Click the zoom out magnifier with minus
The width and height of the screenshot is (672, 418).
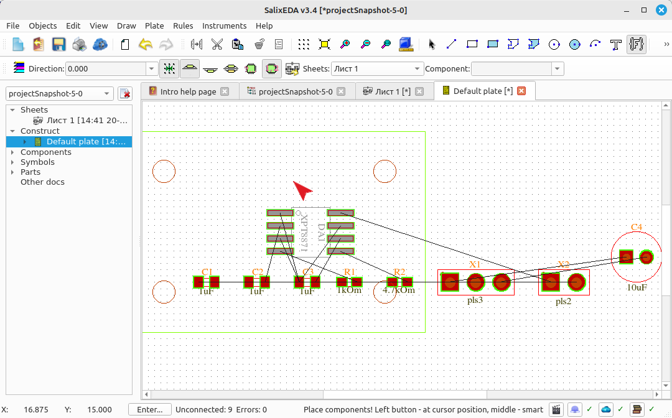366,44
